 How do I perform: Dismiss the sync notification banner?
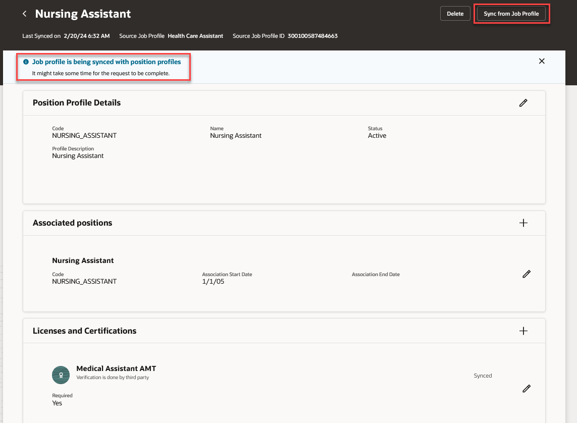tap(542, 61)
